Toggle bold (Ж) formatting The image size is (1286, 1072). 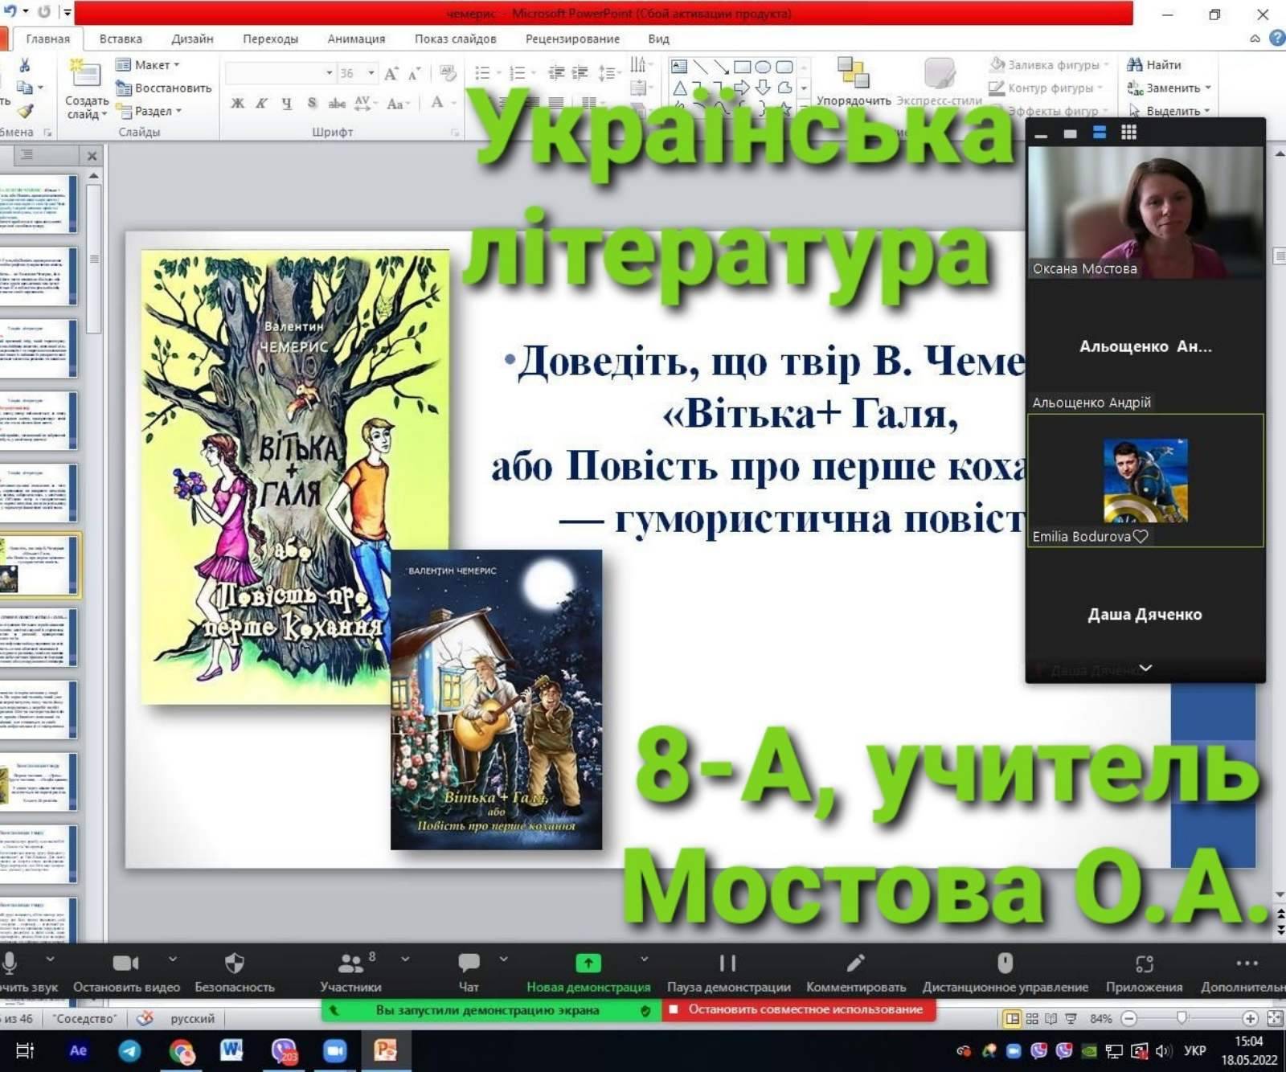(238, 103)
